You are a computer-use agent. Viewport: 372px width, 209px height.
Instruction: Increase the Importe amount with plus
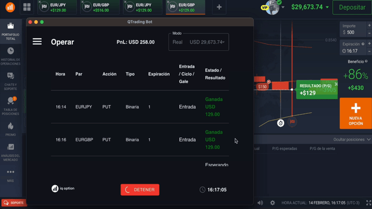[370, 26]
